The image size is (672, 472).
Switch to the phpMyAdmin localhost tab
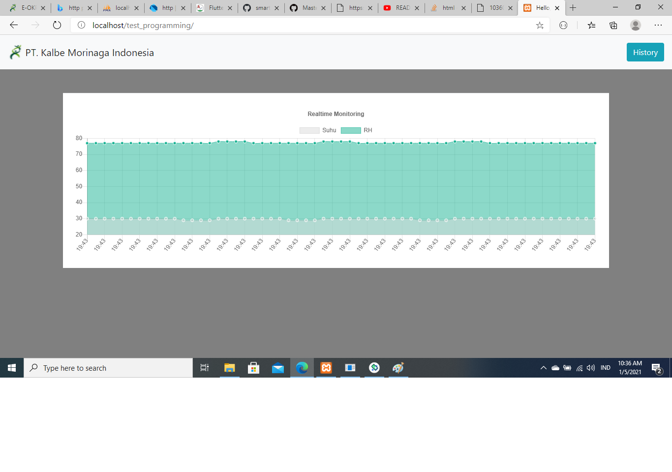[121, 8]
